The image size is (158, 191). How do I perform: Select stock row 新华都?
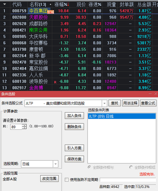click(x=79, y=56)
